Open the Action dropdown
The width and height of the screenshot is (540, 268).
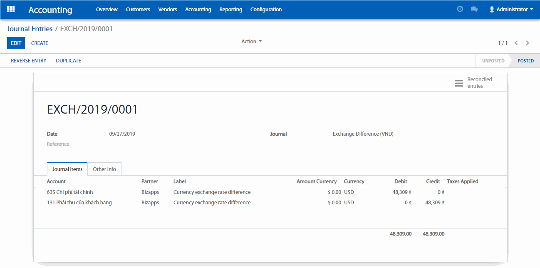[x=251, y=42]
